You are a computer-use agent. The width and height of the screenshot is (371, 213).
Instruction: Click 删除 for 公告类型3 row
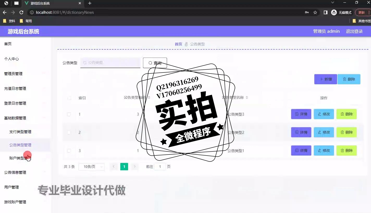(347, 114)
